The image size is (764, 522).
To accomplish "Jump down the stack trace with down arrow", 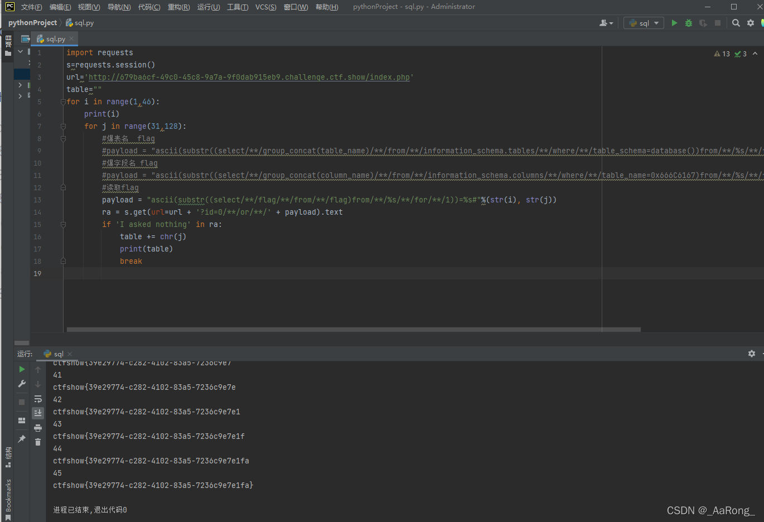I will 38,384.
